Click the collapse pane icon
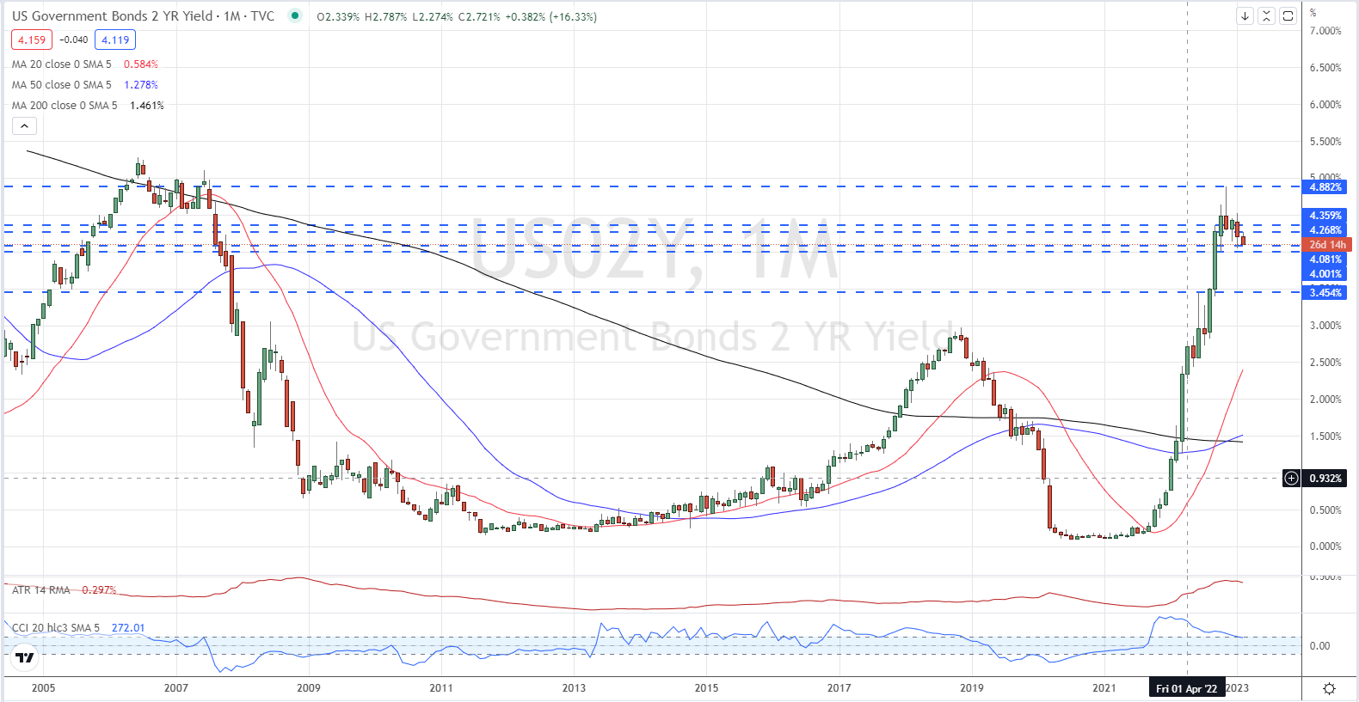Image resolution: width=1359 pixels, height=702 pixels. pyautogui.click(x=1266, y=15)
